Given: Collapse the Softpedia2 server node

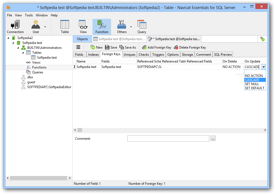Looking at the screenshot, I should [x=8, y=38].
